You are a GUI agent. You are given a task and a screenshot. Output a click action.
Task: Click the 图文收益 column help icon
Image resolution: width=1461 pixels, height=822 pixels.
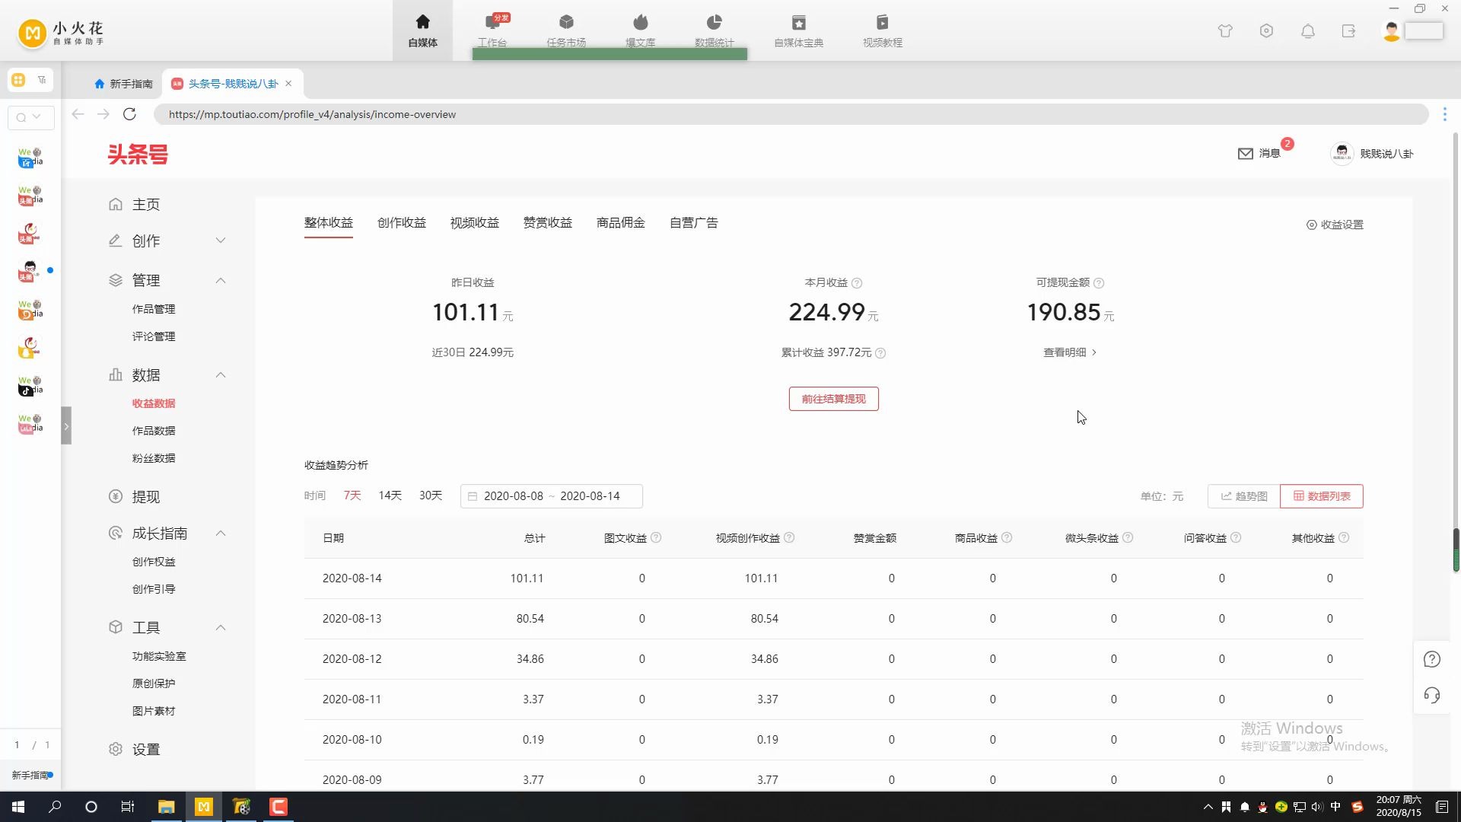coord(656,537)
